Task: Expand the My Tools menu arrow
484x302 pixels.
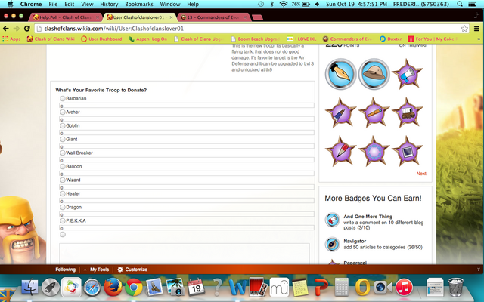Action: (x=85, y=270)
